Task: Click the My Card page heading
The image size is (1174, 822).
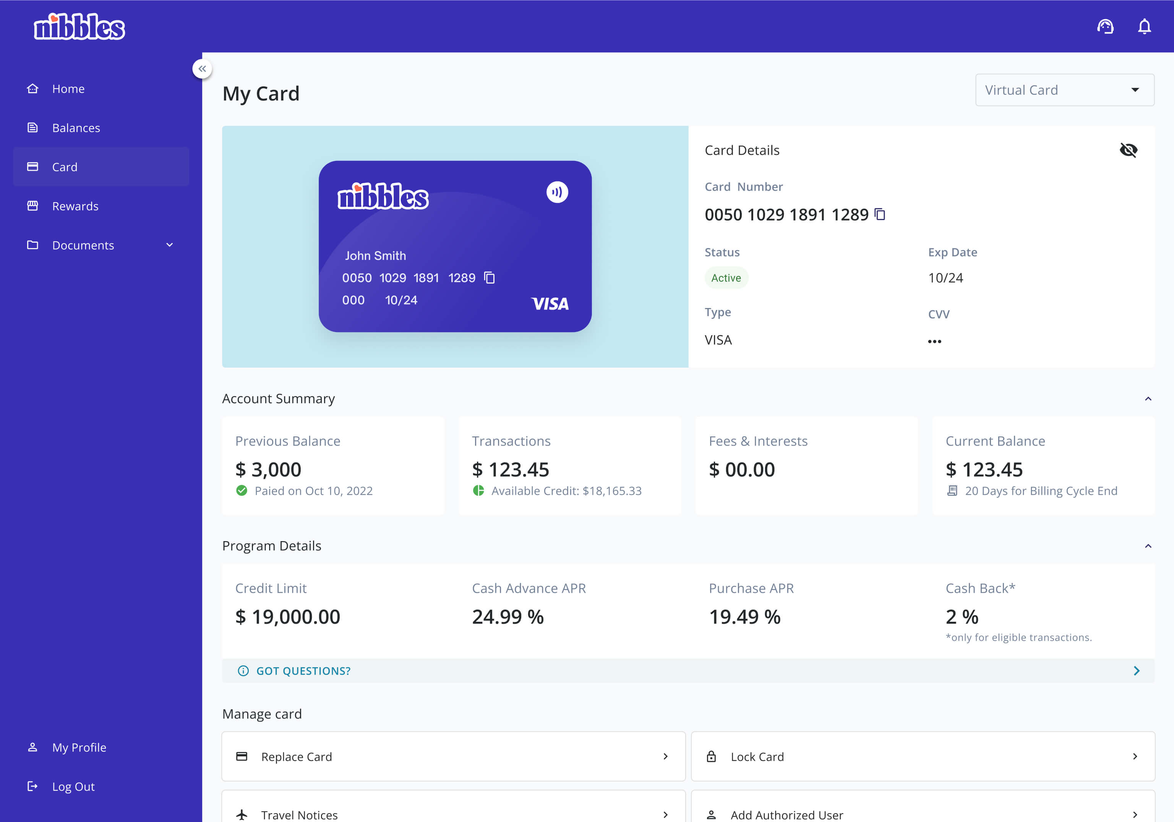Action: tap(261, 94)
